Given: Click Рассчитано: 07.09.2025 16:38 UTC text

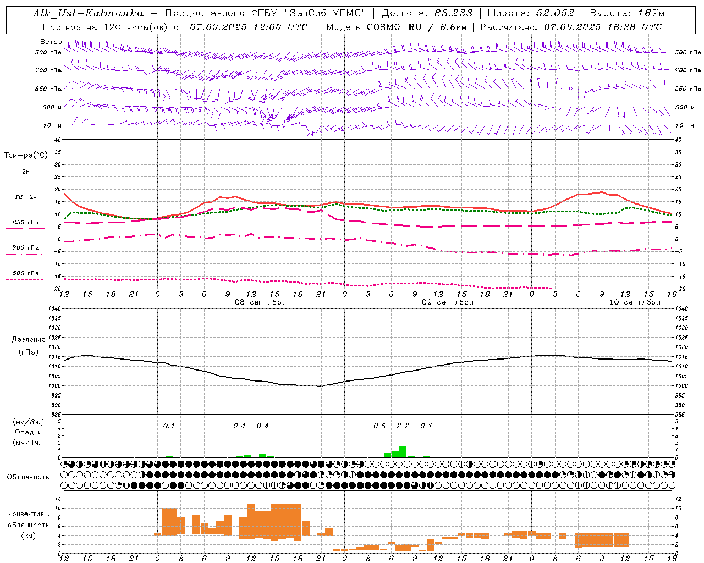Looking at the screenshot, I should coord(571,27).
